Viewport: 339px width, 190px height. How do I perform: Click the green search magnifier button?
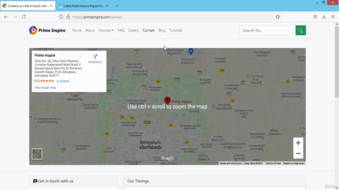300,31
